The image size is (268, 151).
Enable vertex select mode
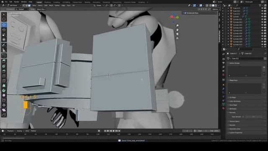[24, 5]
